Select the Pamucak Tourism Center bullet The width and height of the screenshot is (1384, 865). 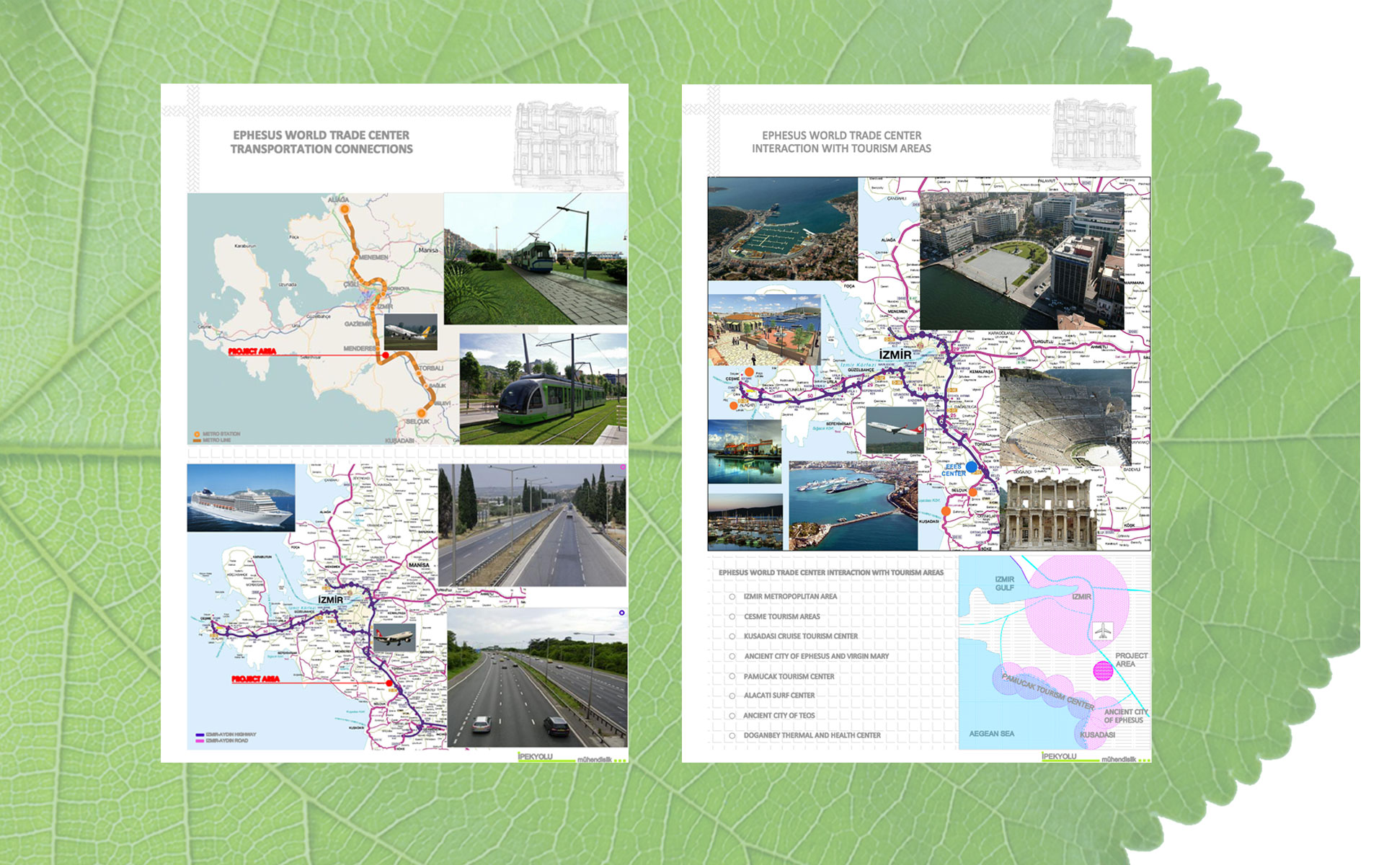point(732,676)
